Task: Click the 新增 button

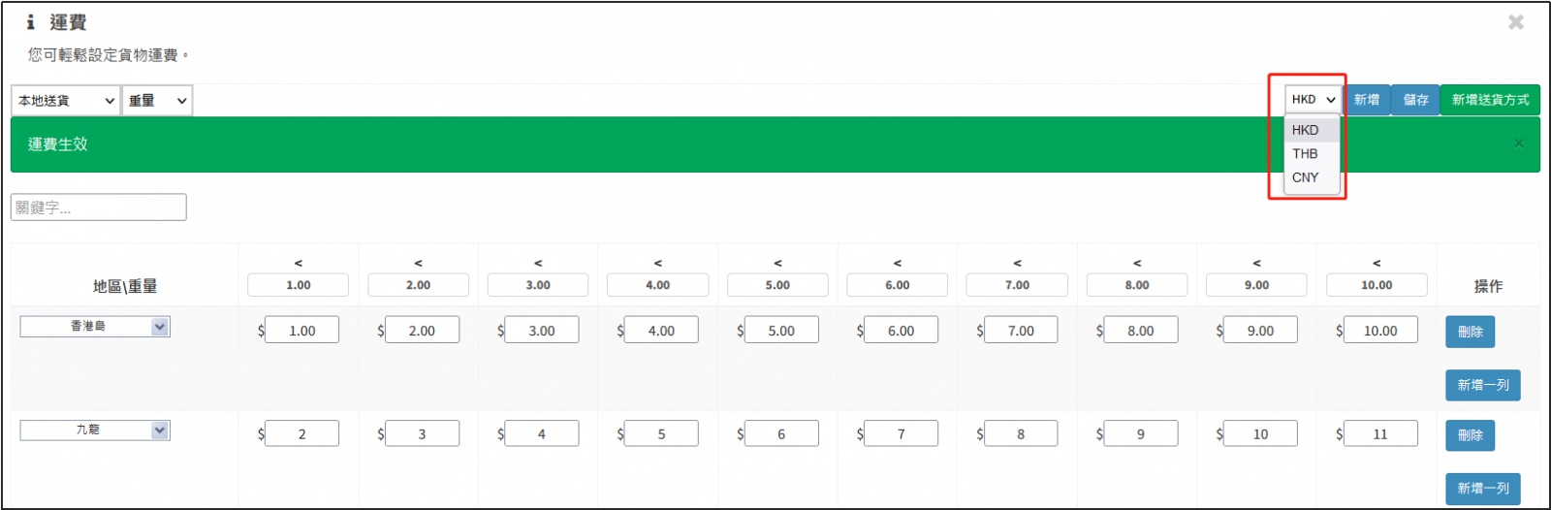Action: [1367, 100]
